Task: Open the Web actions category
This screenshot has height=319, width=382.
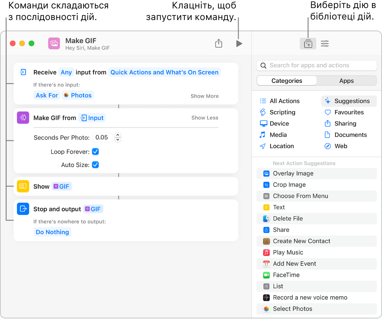Action: [341, 146]
